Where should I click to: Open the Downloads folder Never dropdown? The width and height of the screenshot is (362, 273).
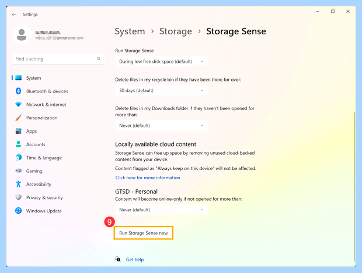pos(162,126)
